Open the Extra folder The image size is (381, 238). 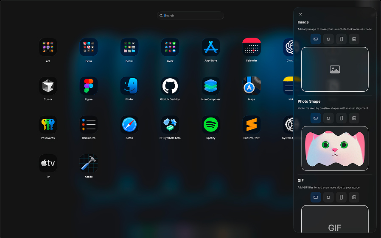[89, 47]
